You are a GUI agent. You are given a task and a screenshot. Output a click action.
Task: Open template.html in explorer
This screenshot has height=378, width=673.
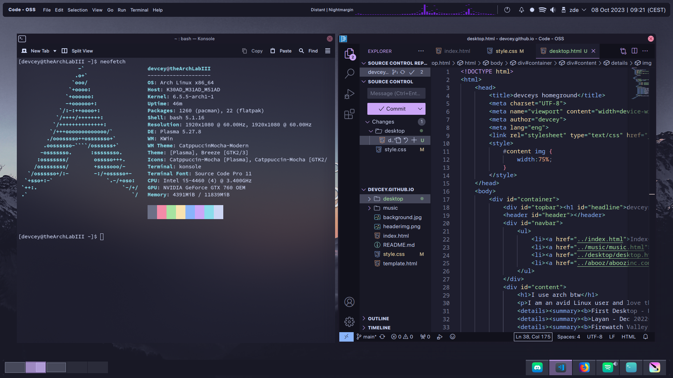point(395,264)
